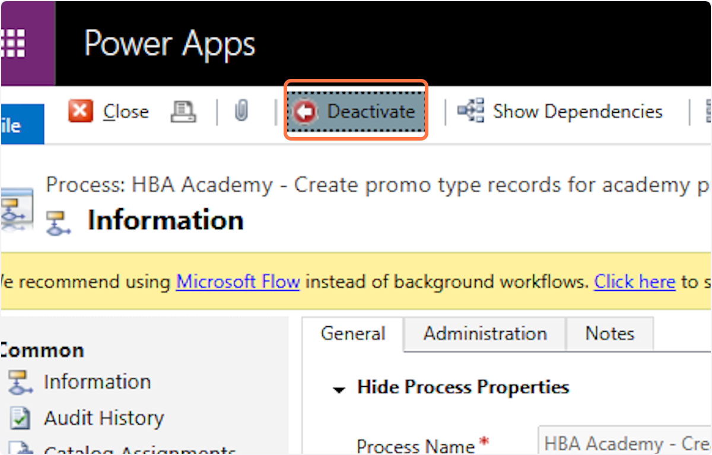Screen dimensions: 712x455
Task: Click the Deactivate button
Action: point(357,111)
